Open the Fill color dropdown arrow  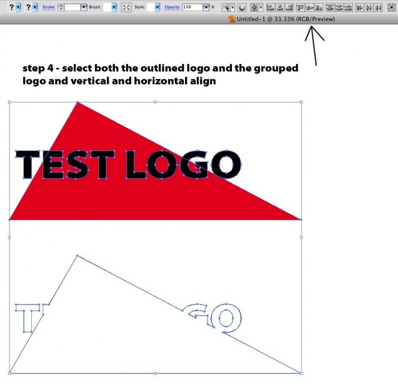pyautogui.click(x=18, y=7)
